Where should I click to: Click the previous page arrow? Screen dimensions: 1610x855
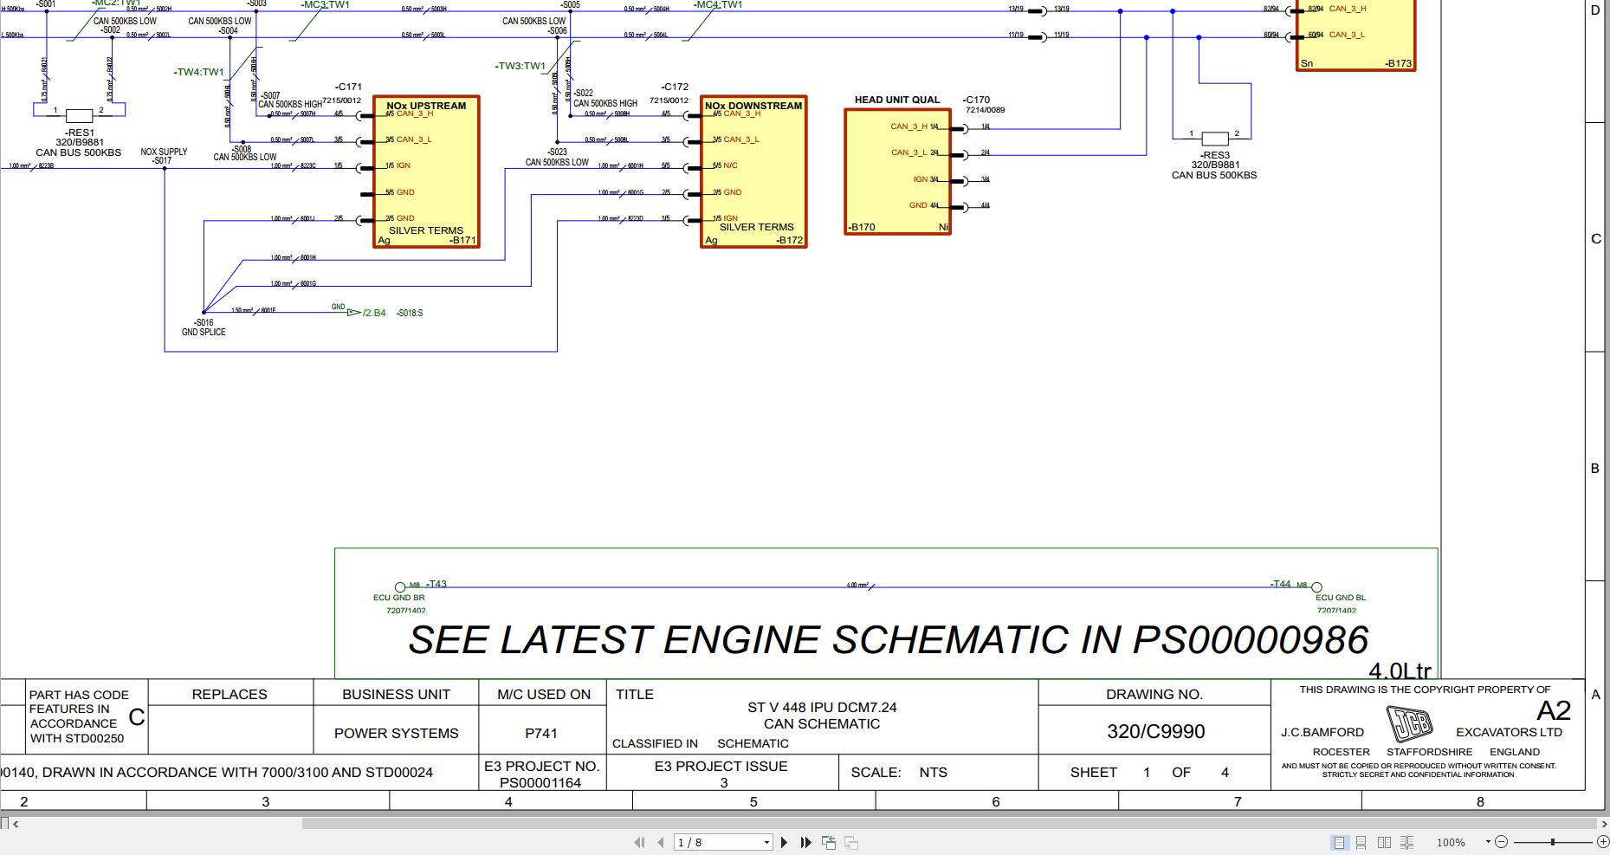660,842
